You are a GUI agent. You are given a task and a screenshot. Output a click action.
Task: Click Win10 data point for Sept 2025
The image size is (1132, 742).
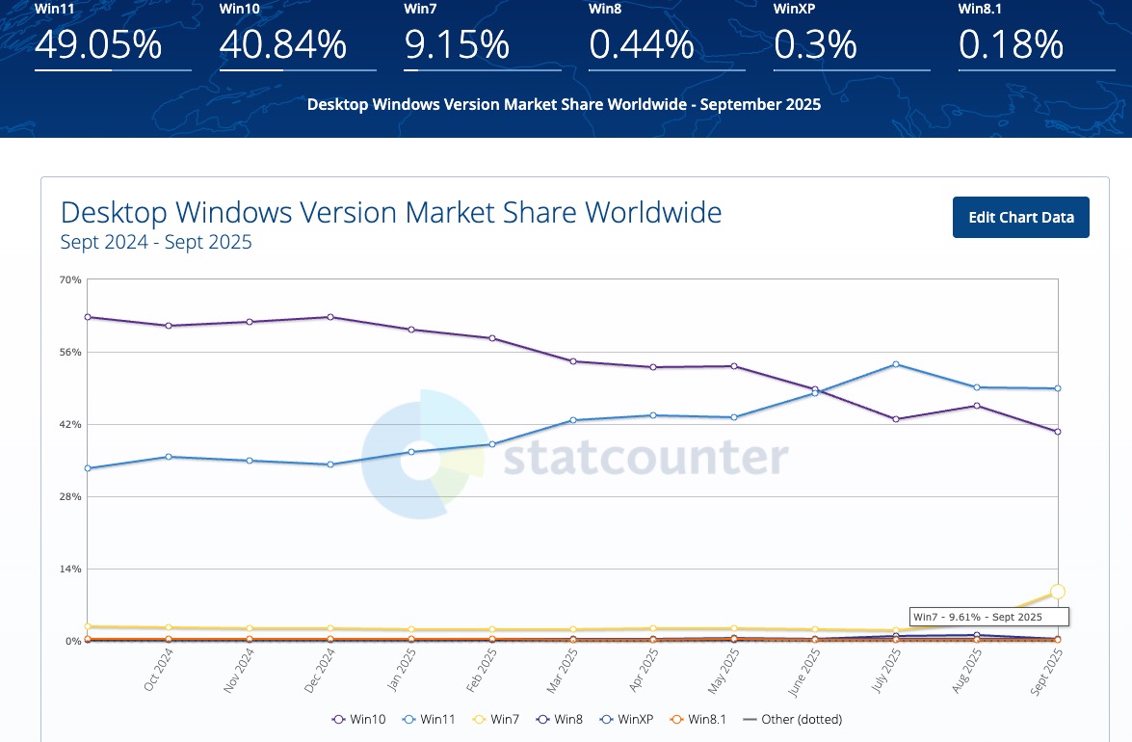tap(1058, 432)
